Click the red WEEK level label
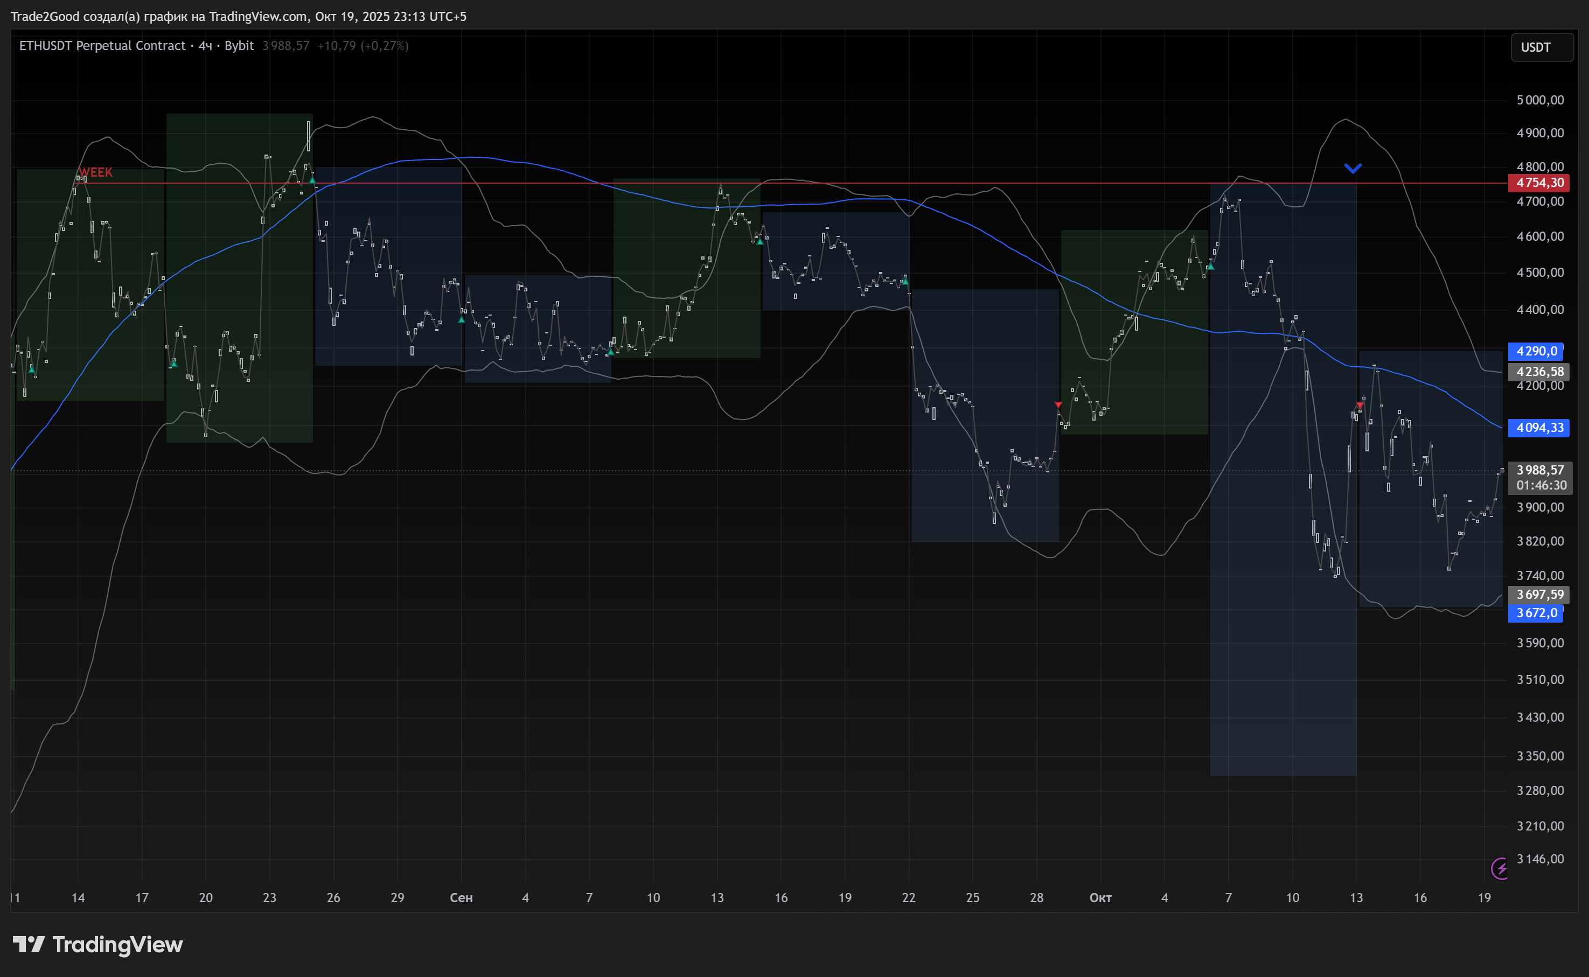This screenshot has height=977, width=1589. [96, 172]
